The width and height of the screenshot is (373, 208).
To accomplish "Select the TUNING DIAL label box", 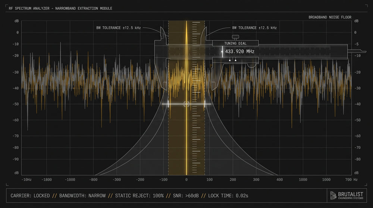I will pyautogui.click(x=235, y=43).
